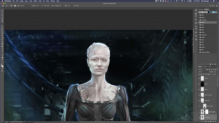This screenshot has width=219, height=123.
Task: Pick the black swatch in recent swatches
Action: [x=208, y=12]
